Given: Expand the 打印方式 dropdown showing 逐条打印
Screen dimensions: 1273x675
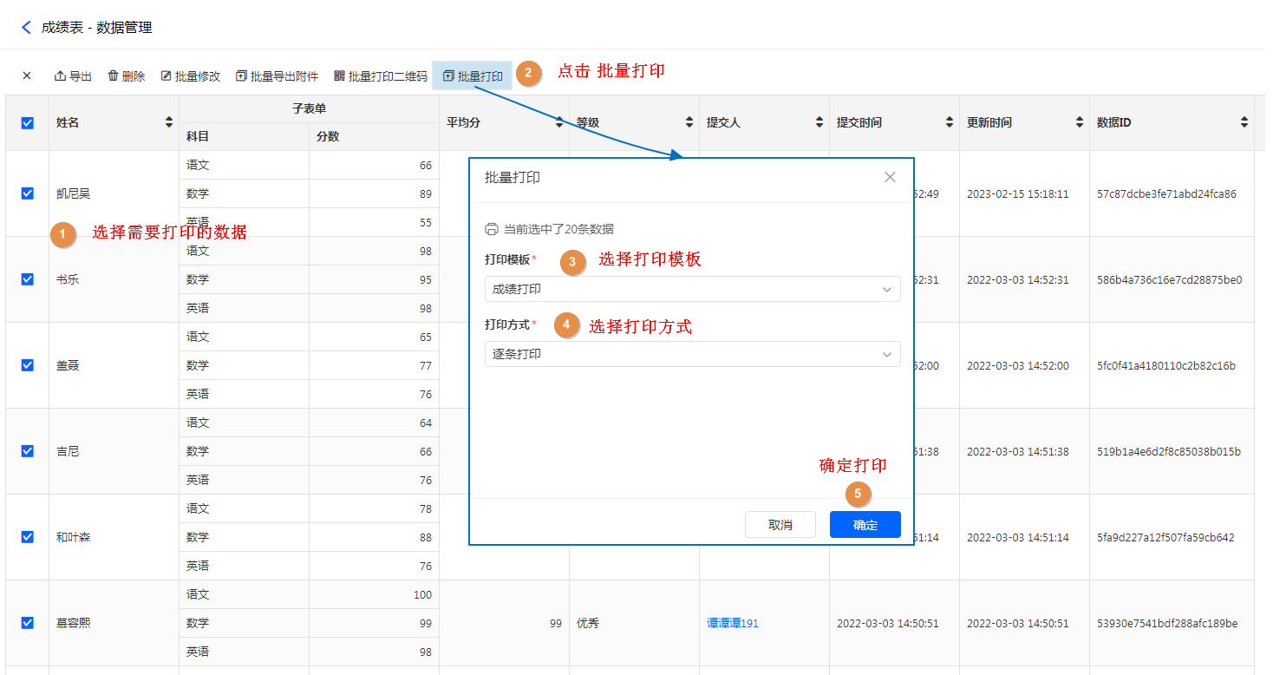Looking at the screenshot, I should (692, 354).
